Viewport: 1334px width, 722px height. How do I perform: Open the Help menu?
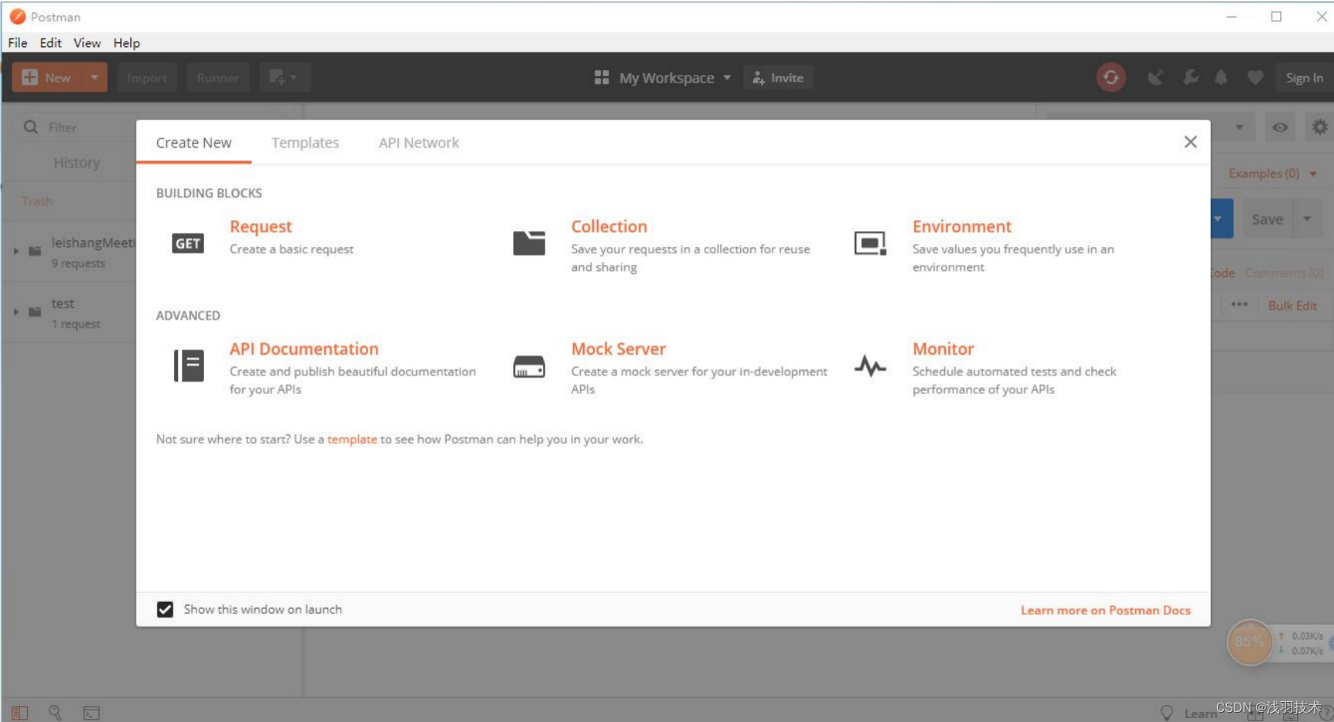[127, 43]
